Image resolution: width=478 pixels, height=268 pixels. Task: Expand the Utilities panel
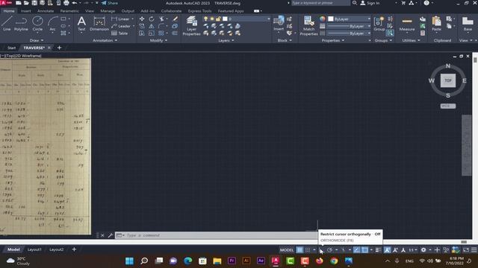click(x=411, y=40)
